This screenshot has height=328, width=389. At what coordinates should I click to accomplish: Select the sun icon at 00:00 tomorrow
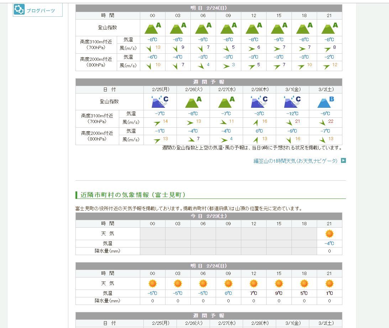[x=152, y=284]
